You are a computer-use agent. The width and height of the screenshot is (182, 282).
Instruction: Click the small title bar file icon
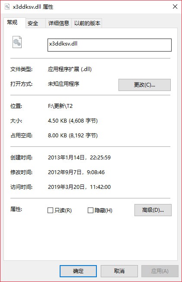point(7,6)
